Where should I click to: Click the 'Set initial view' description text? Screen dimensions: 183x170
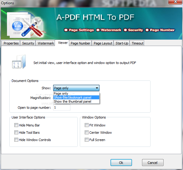pyautogui.click(x=85, y=63)
